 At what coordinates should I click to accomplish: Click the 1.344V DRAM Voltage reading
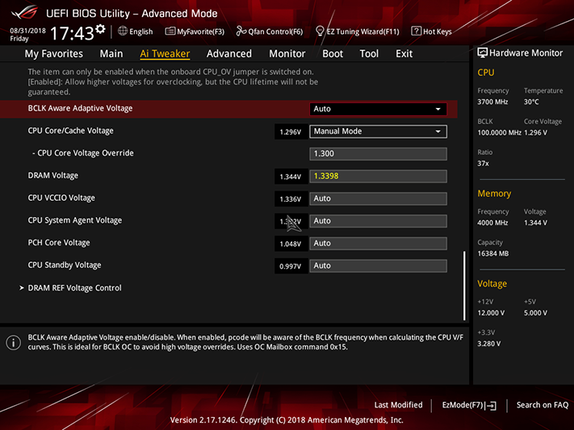tap(291, 177)
